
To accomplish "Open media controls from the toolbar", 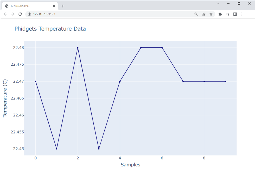I will pos(227,14).
